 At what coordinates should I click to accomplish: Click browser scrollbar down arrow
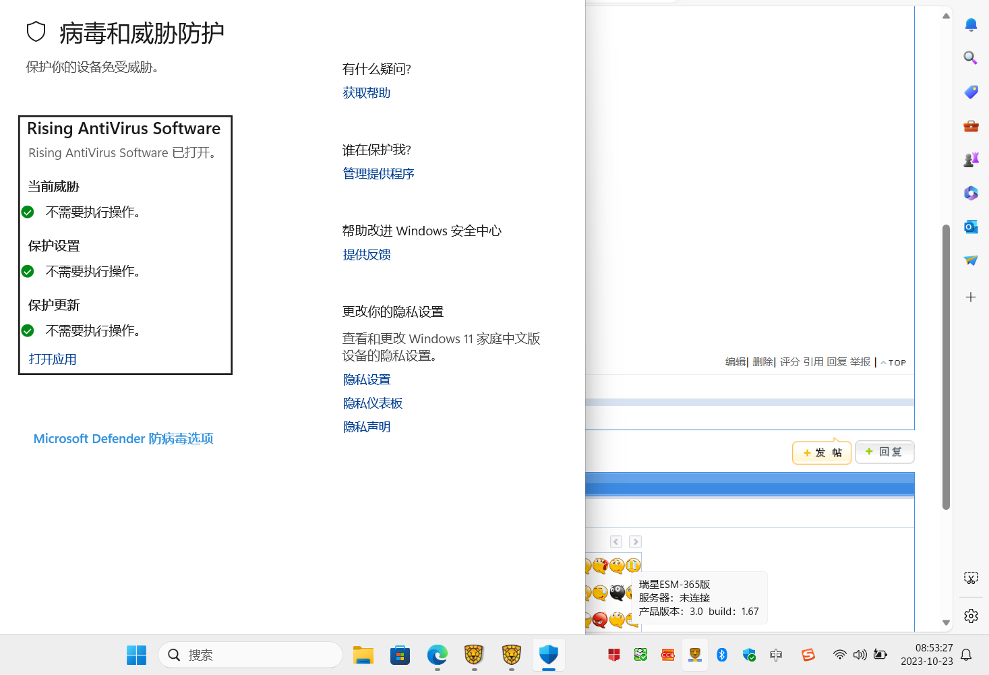(946, 622)
